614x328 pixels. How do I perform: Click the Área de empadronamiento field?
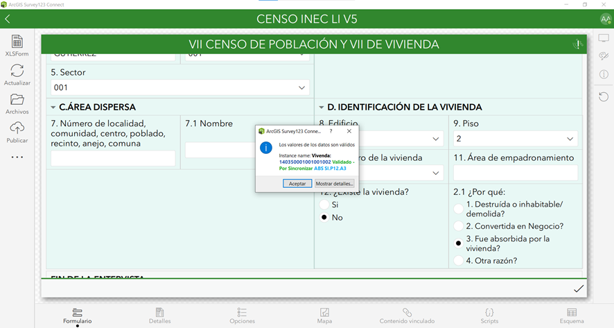(x=516, y=173)
